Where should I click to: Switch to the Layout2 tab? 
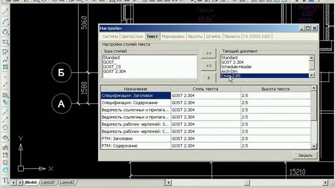tap(67, 182)
